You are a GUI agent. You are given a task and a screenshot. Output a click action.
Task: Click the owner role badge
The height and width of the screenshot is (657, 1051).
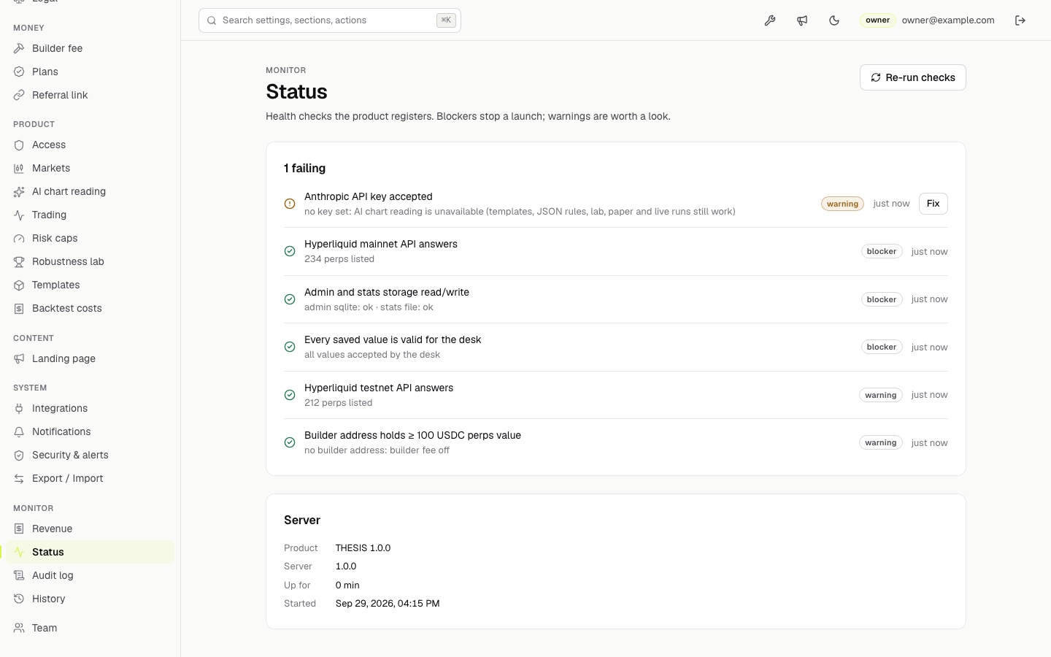877,20
